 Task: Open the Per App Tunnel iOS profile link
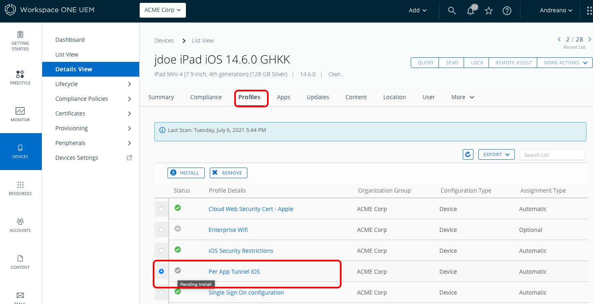pos(234,272)
